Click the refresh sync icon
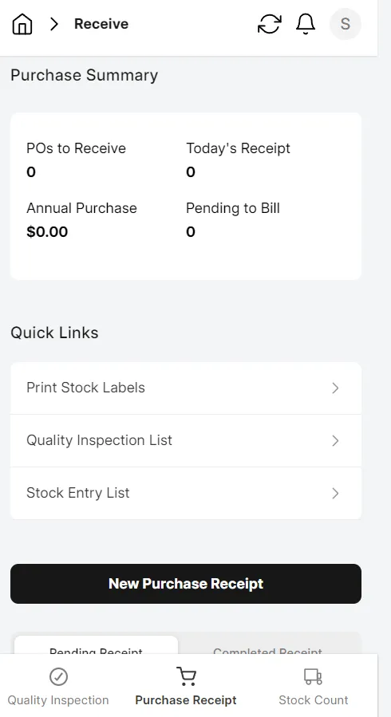 (x=270, y=24)
